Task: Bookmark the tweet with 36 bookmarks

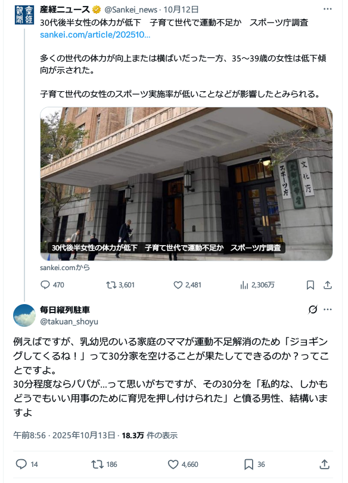Action: pyautogui.click(x=254, y=464)
